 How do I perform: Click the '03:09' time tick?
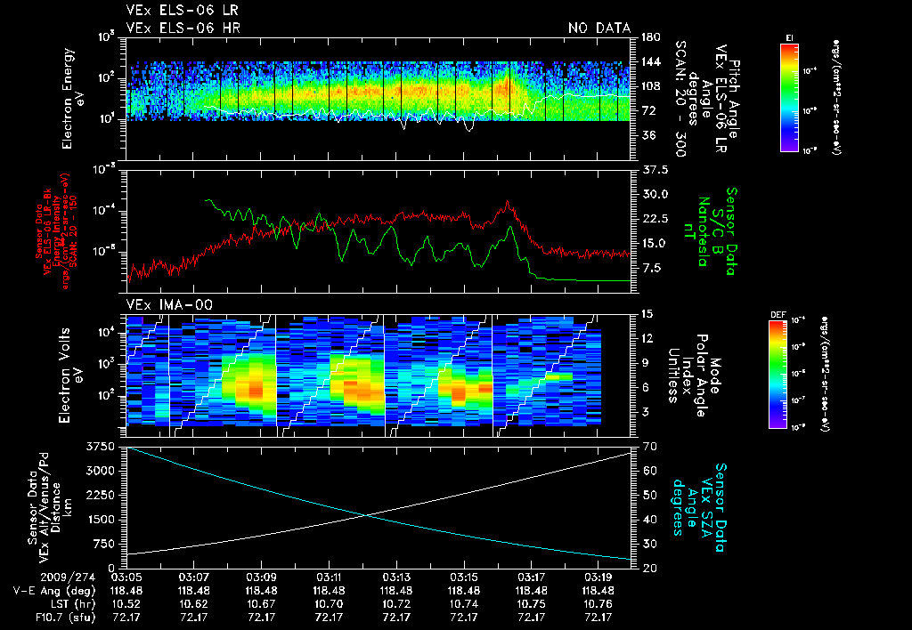point(261,577)
